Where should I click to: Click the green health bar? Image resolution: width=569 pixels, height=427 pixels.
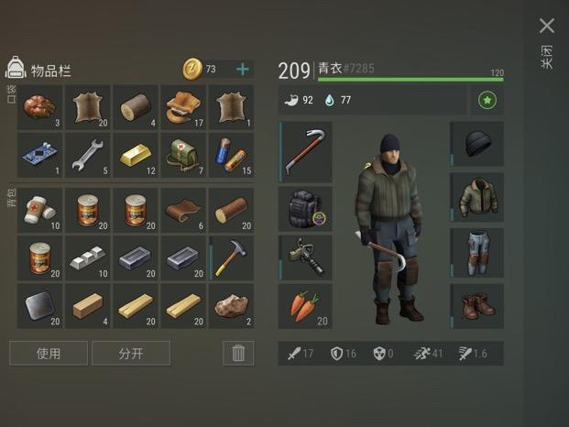tap(410, 79)
